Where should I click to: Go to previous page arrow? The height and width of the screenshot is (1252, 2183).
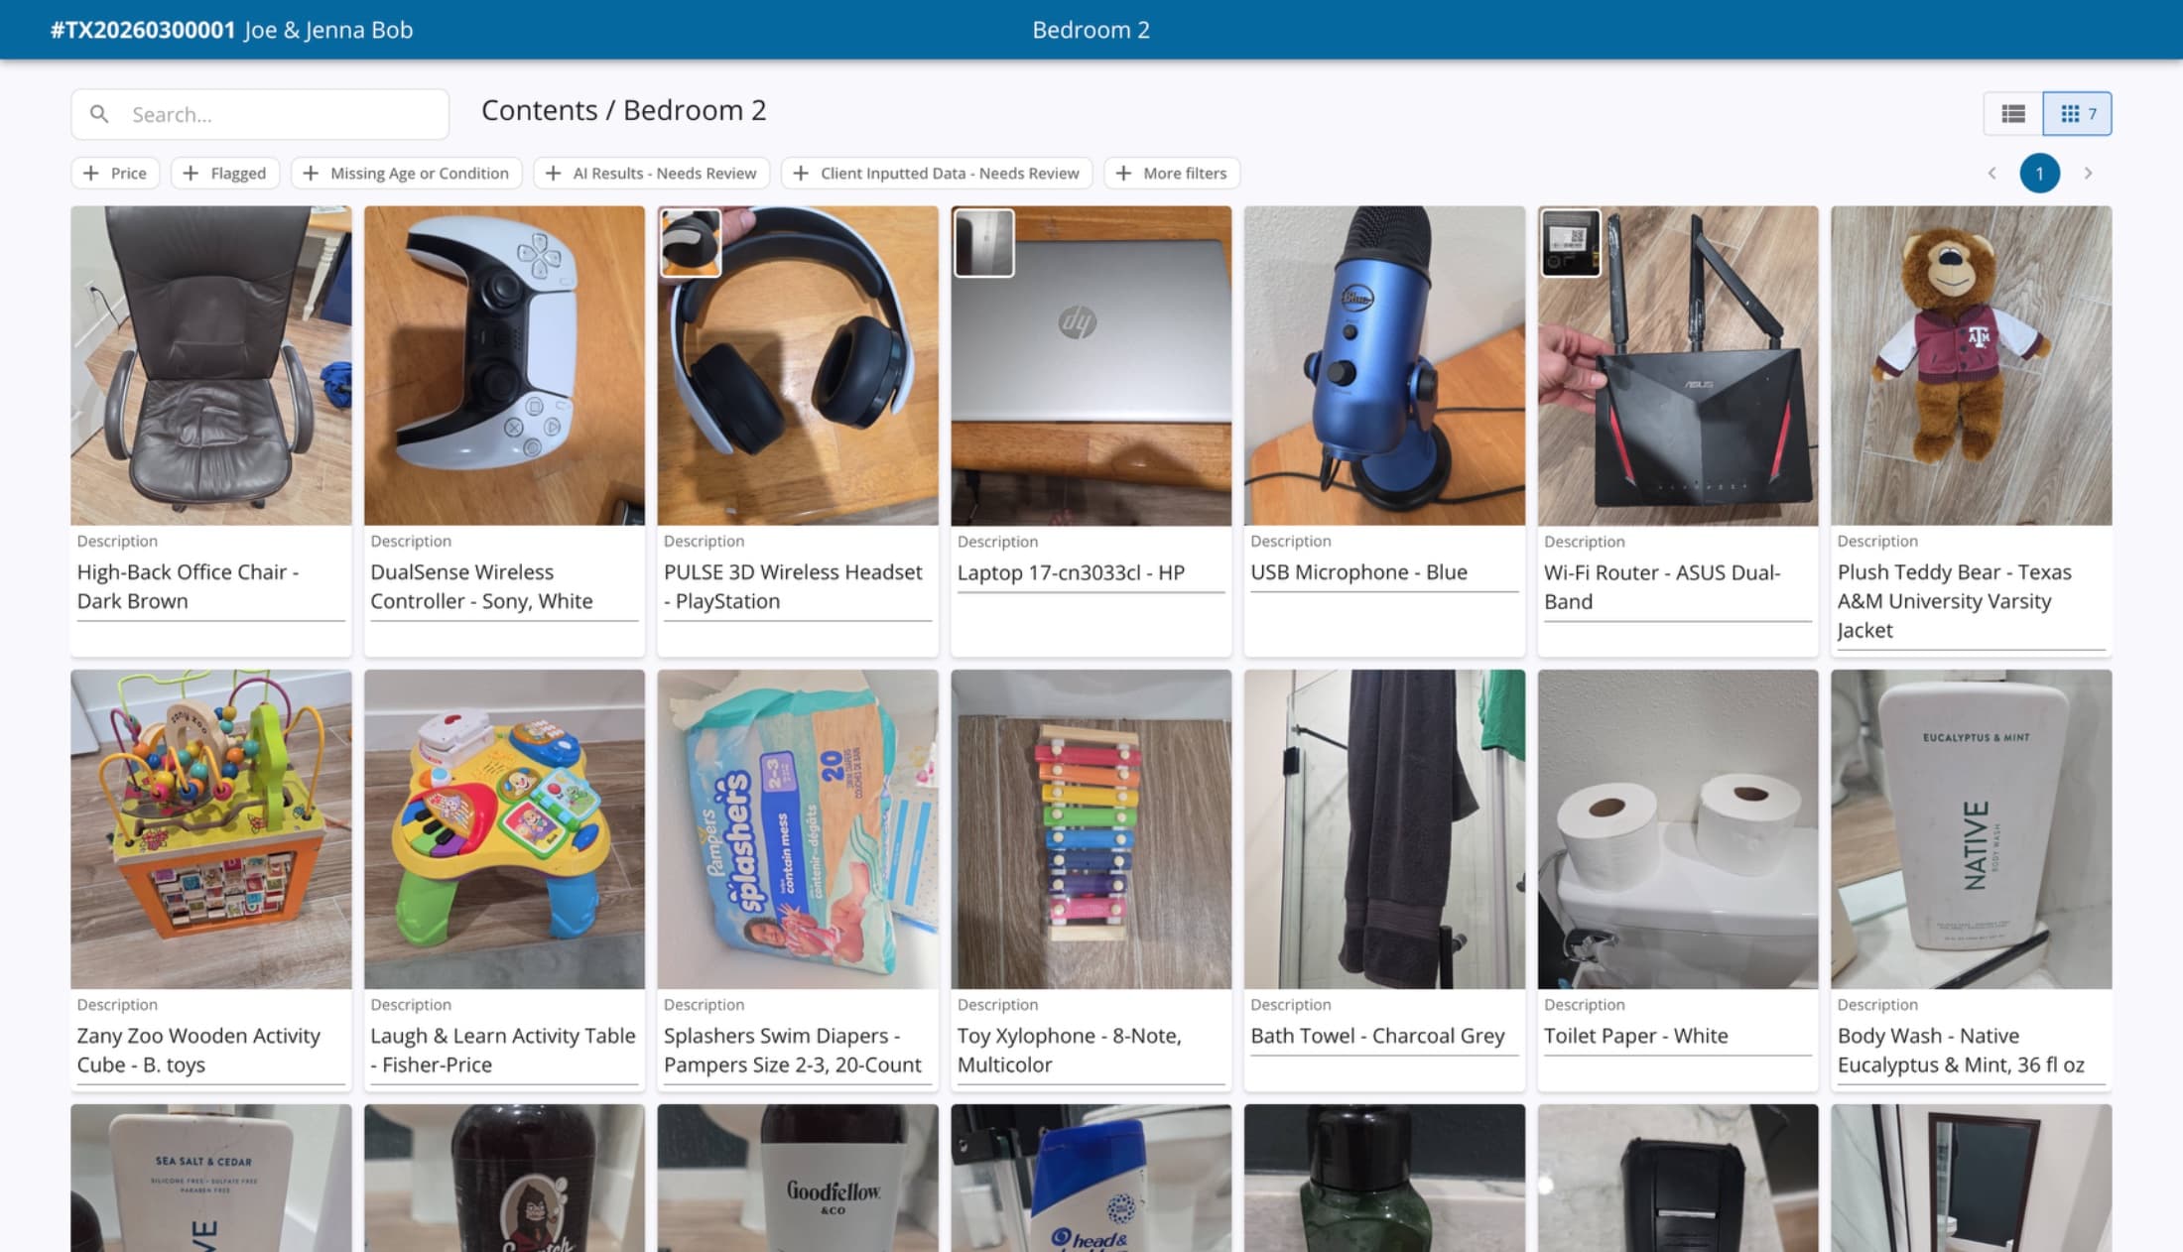click(x=1991, y=173)
